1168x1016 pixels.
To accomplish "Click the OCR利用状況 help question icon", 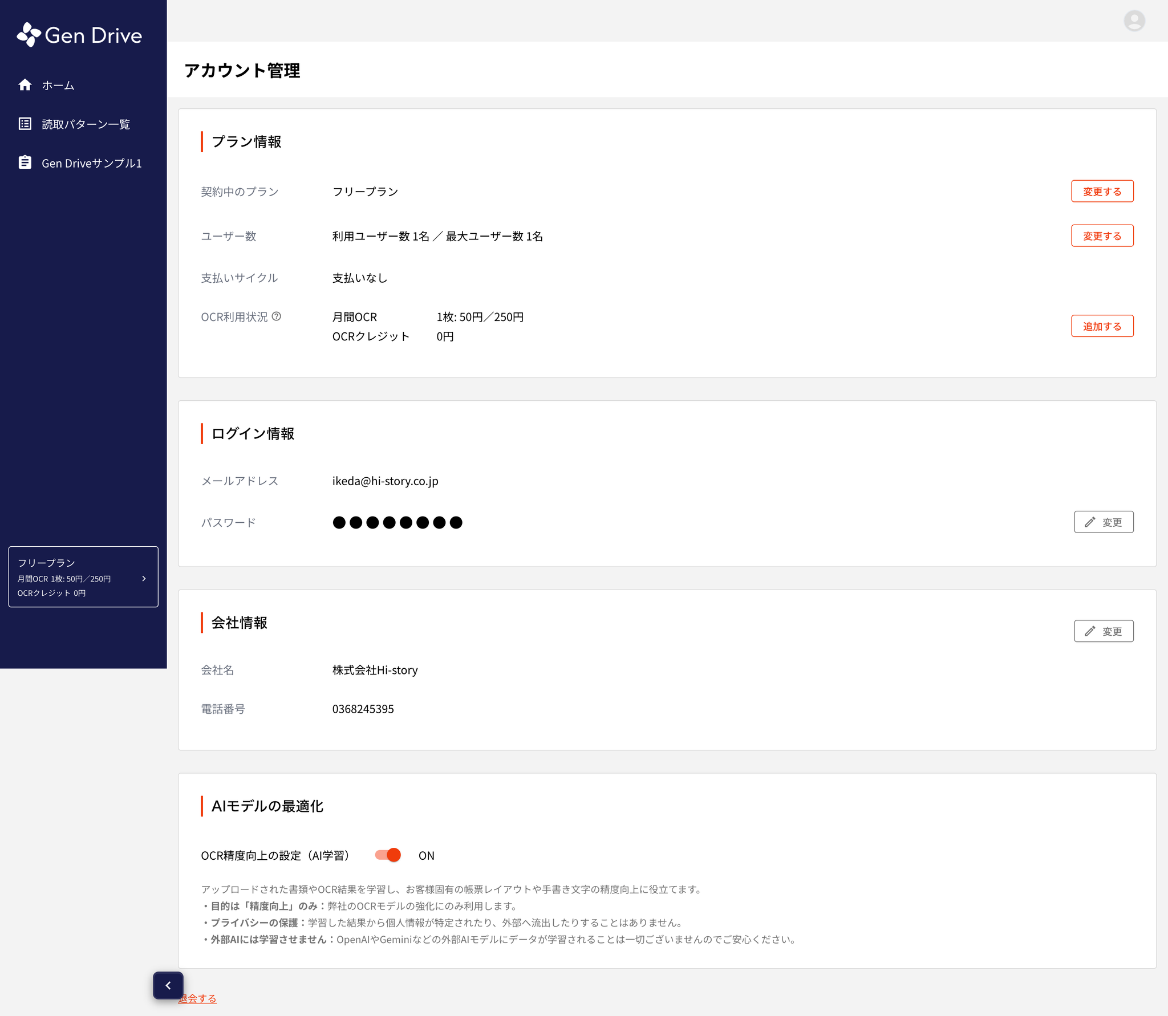I will (x=277, y=316).
